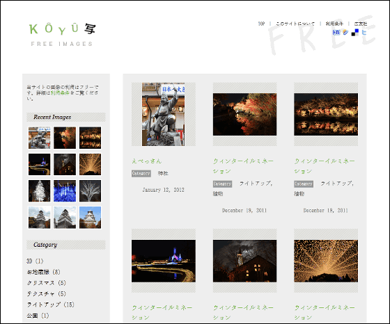
Task: Click the green 利用条件 link in sidebar text
Action: (x=60, y=92)
